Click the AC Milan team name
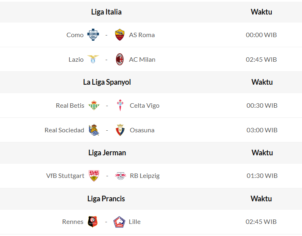The width and height of the screenshot is (302, 236). click(x=142, y=59)
